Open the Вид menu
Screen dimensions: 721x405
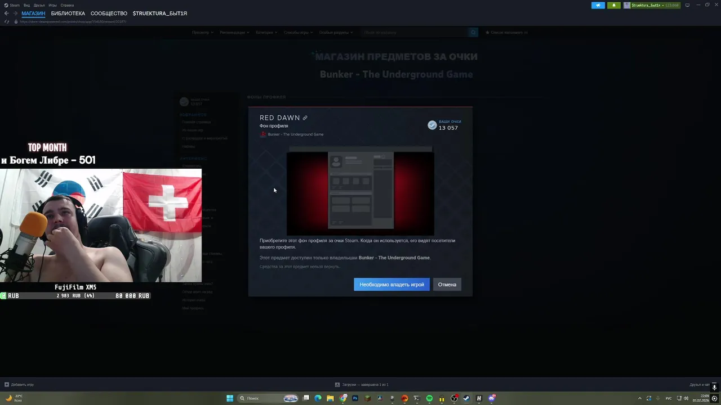pyautogui.click(x=26, y=5)
